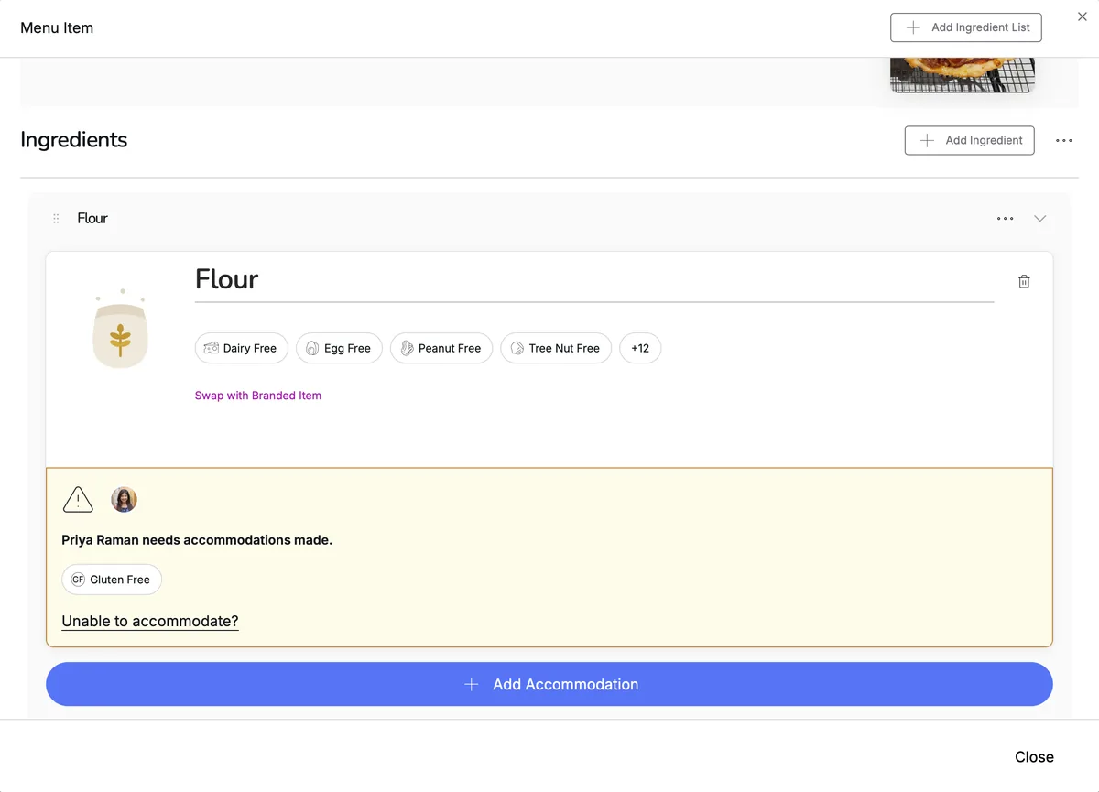Click Priya Raman's avatar photo
1099x792 pixels.
[x=124, y=500]
